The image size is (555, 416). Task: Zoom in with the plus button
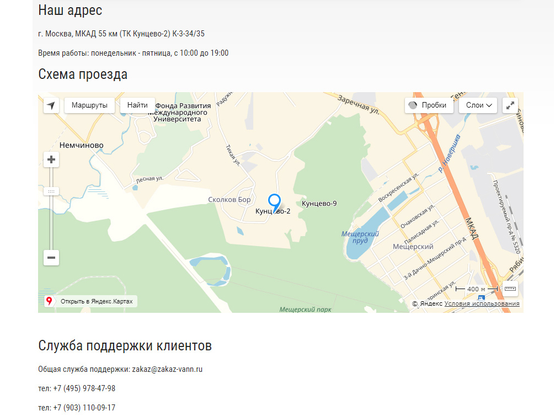pos(51,159)
